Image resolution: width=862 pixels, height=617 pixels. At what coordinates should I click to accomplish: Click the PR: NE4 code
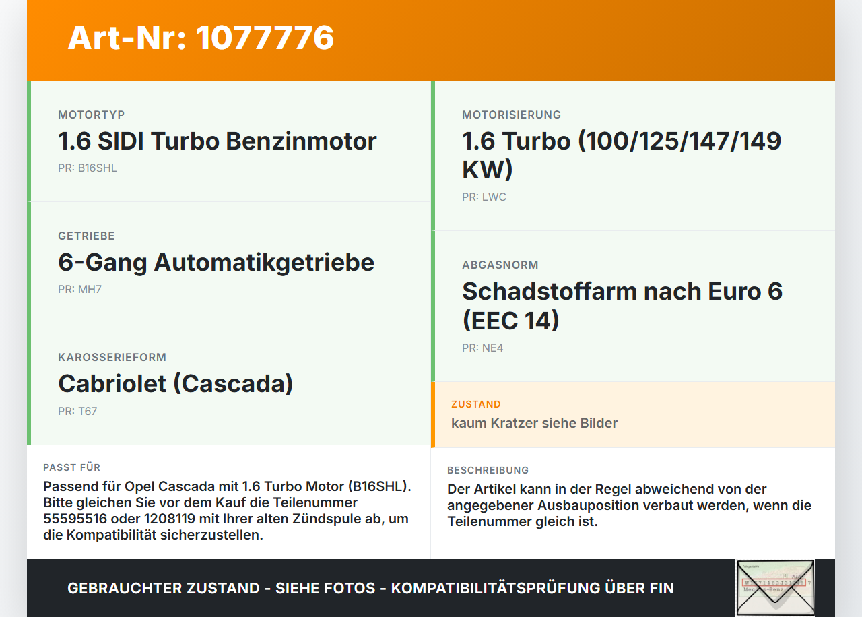(483, 348)
